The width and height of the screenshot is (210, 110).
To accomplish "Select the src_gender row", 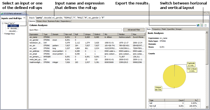I will [x=87, y=40].
